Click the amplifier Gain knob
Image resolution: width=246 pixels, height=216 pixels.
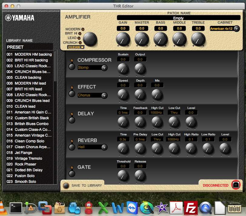point(123,39)
